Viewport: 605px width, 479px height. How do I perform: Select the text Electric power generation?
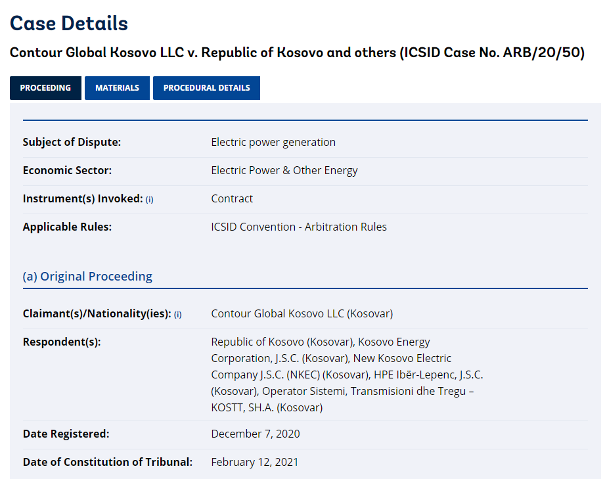pos(273,142)
